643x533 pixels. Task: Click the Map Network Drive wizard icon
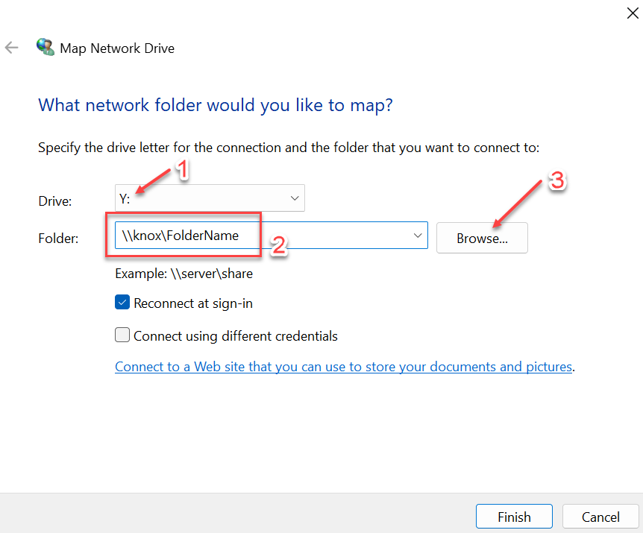tap(45, 46)
